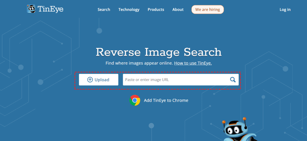Click Add TinEye to Chrome link
The height and width of the screenshot is (141, 307).
point(166,100)
